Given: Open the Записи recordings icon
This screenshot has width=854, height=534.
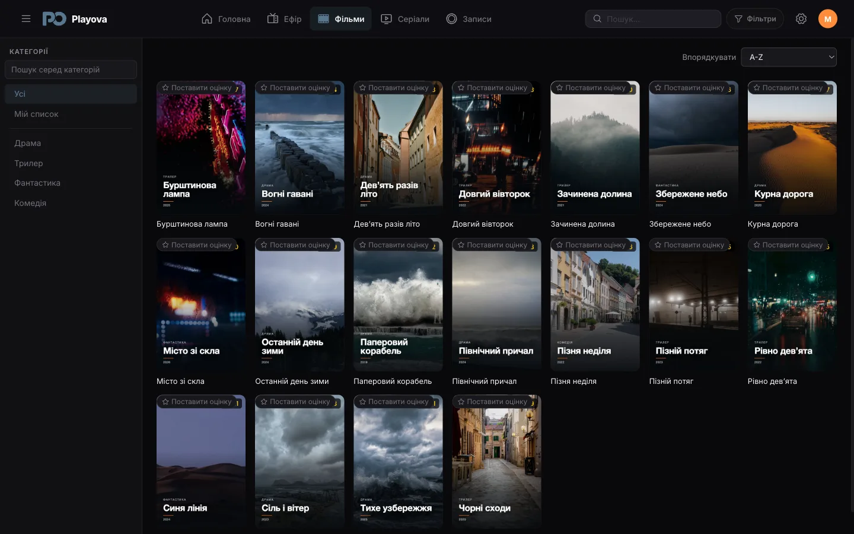Looking at the screenshot, I should click(452, 19).
